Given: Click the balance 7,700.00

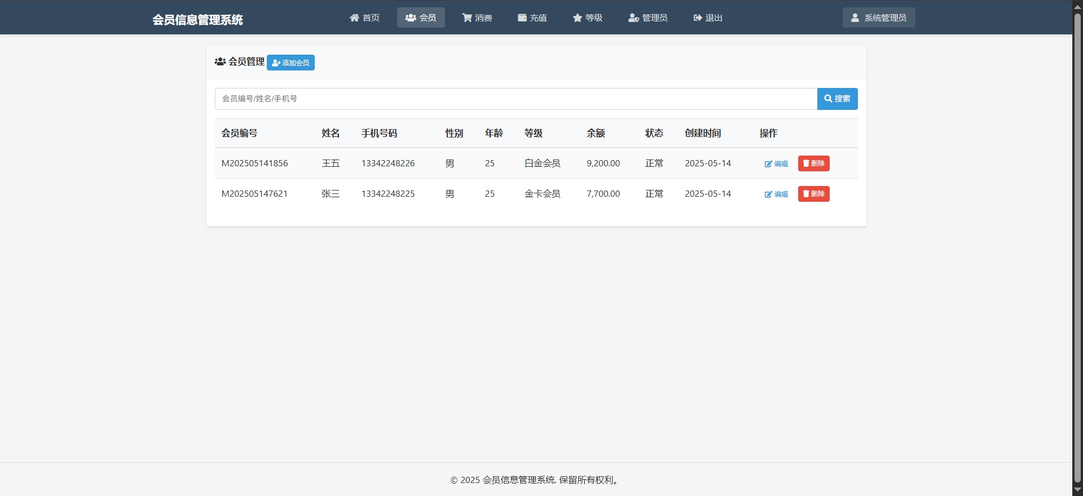Looking at the screenshot, I should 603,194.
